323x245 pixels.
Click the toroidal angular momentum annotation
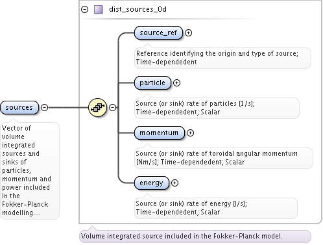pyautogui.click(x=224, y=158)
